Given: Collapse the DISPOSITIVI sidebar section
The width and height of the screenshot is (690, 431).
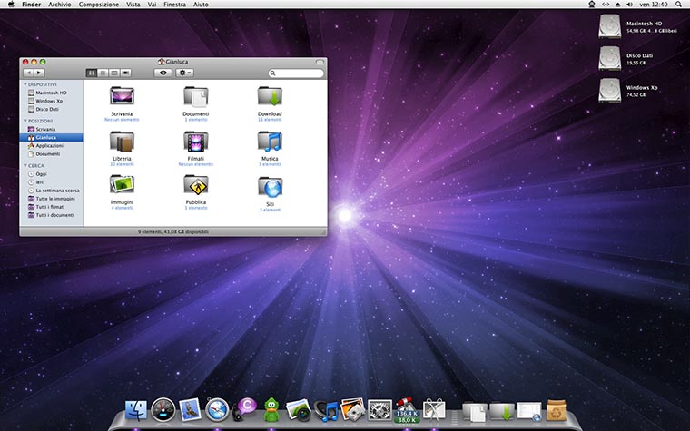Looking at the screenshot, I should [x=25, y=84].
